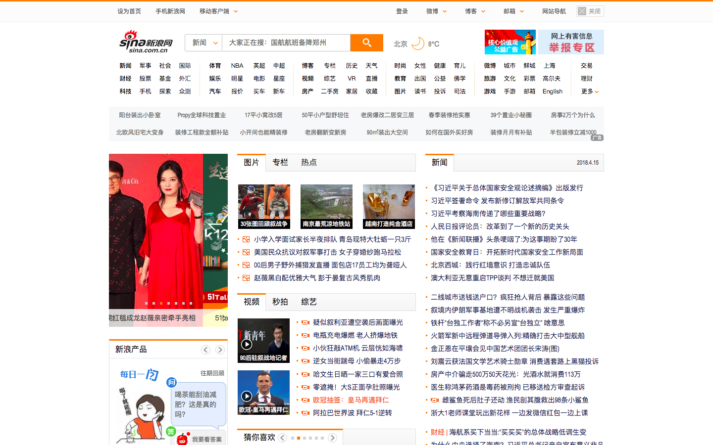Click the video camera icon beside 欧冠抽签：皇马再遇拜仁
Screen dimensions: 713x445
[x=306, y=400]
